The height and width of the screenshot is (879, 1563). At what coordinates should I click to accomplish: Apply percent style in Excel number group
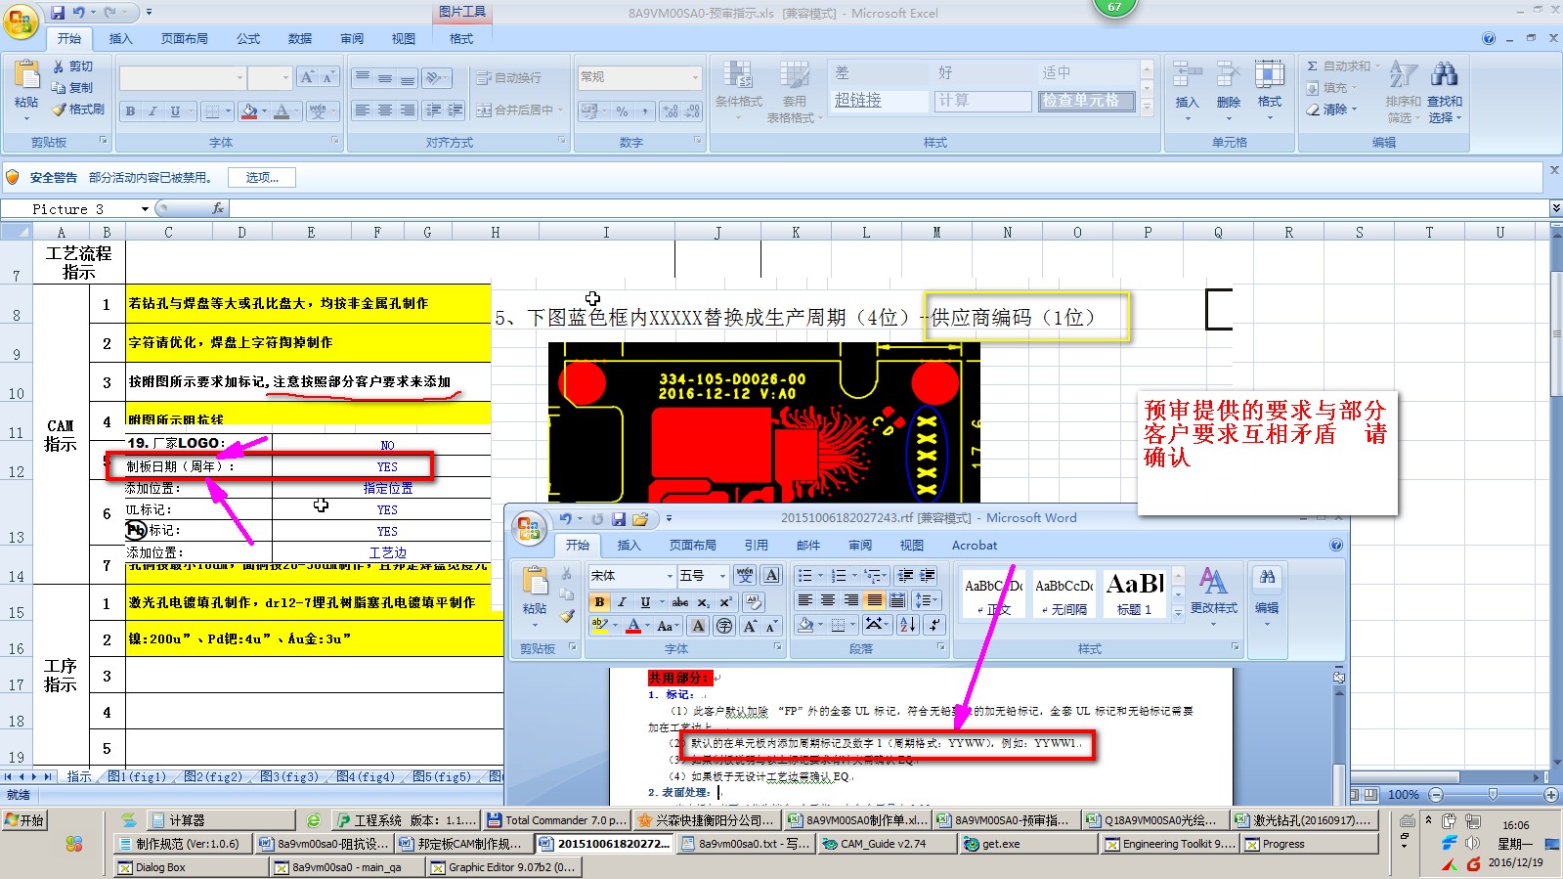[x=622, y=111]
